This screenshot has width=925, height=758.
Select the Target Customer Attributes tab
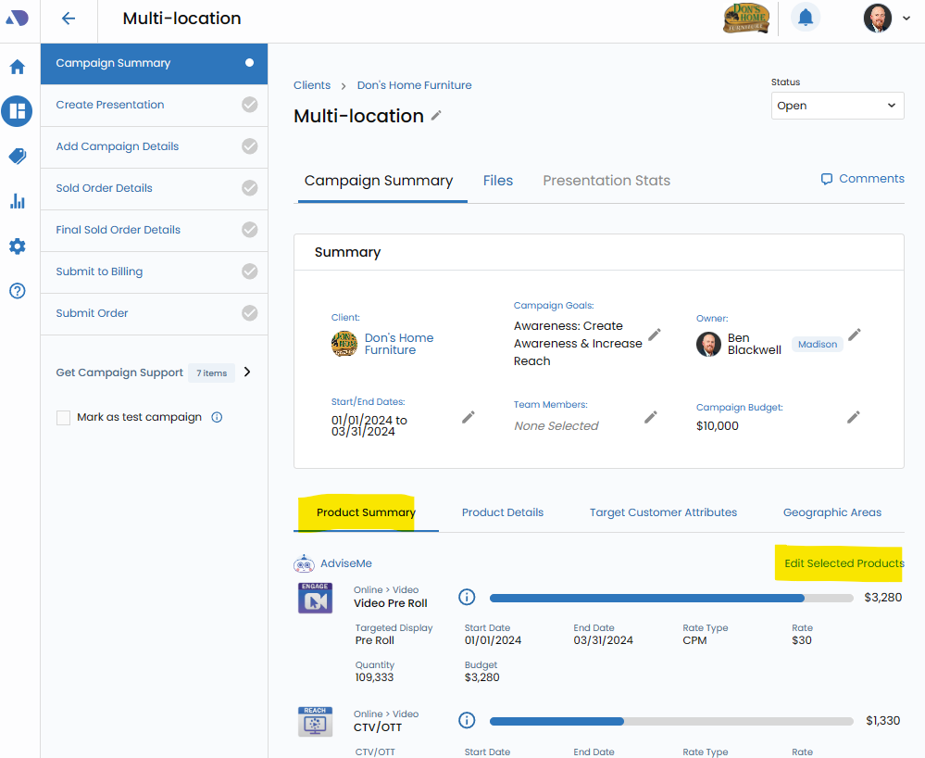663,512
